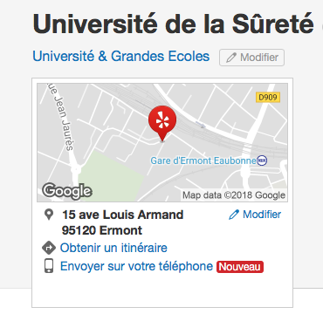This screenshot has height=314, width=323.
Task: Open the Université & Grandes Ecoles category link
Action: click(121, 56)
